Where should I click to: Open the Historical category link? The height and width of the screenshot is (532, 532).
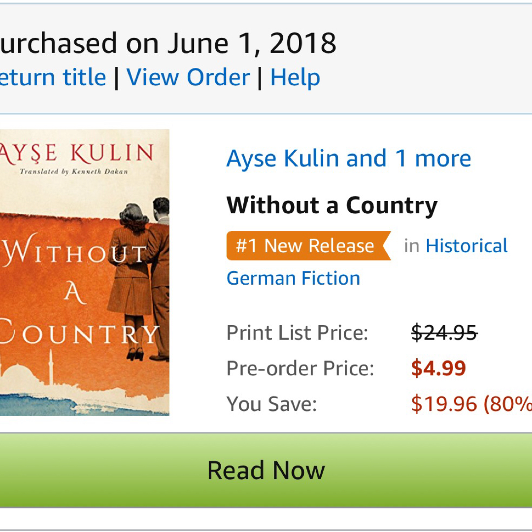coord(466,246)
